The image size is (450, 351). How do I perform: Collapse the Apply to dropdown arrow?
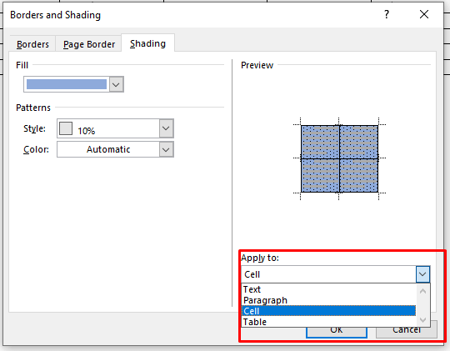point(422,274)
